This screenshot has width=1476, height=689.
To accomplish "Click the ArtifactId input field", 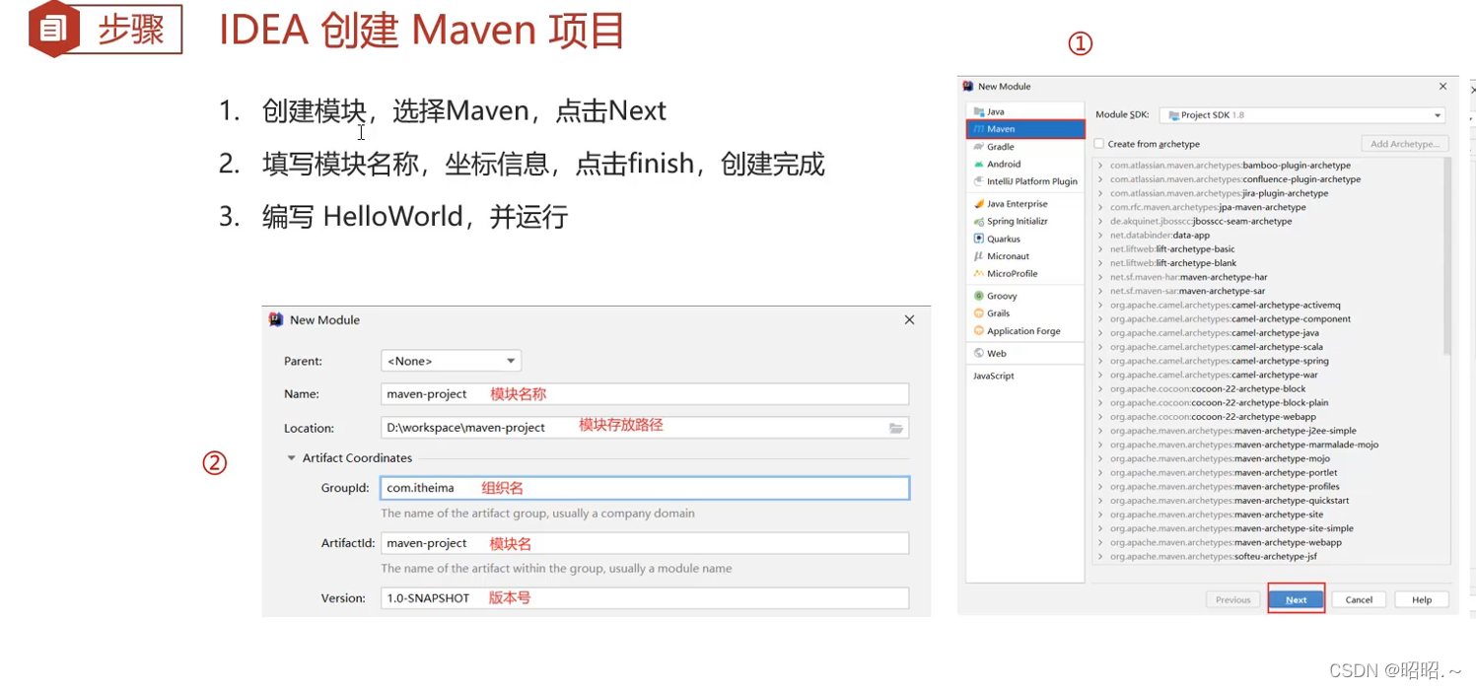I will (645, 543).
